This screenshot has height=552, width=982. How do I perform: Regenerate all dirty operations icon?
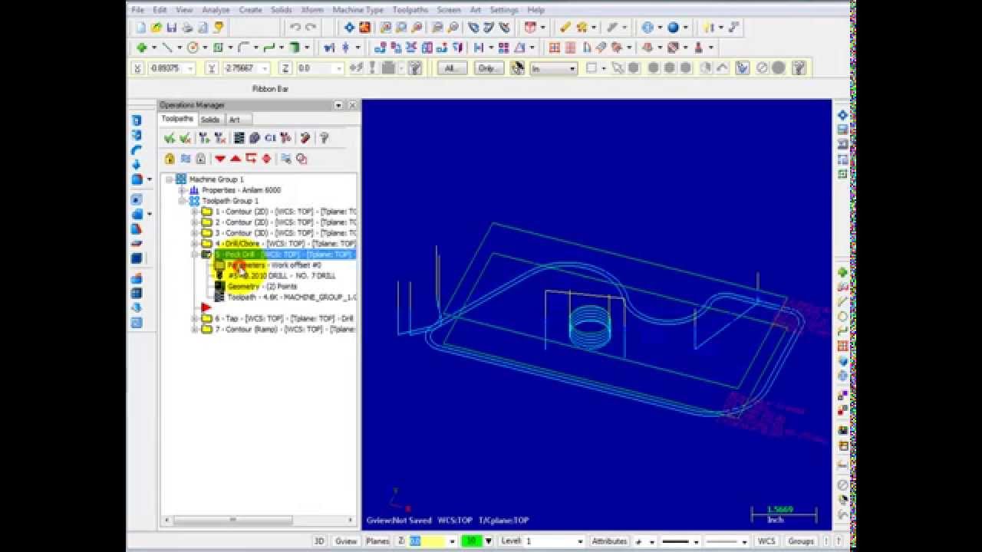220,138
